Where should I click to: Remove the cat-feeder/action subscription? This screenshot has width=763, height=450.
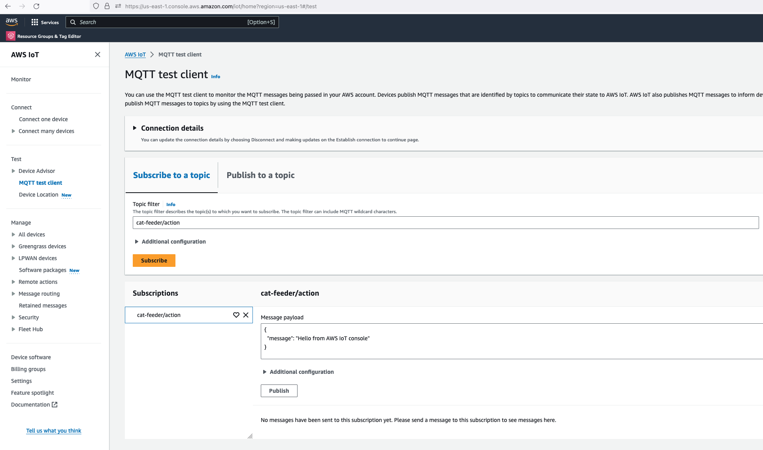[x=246, y=315]
